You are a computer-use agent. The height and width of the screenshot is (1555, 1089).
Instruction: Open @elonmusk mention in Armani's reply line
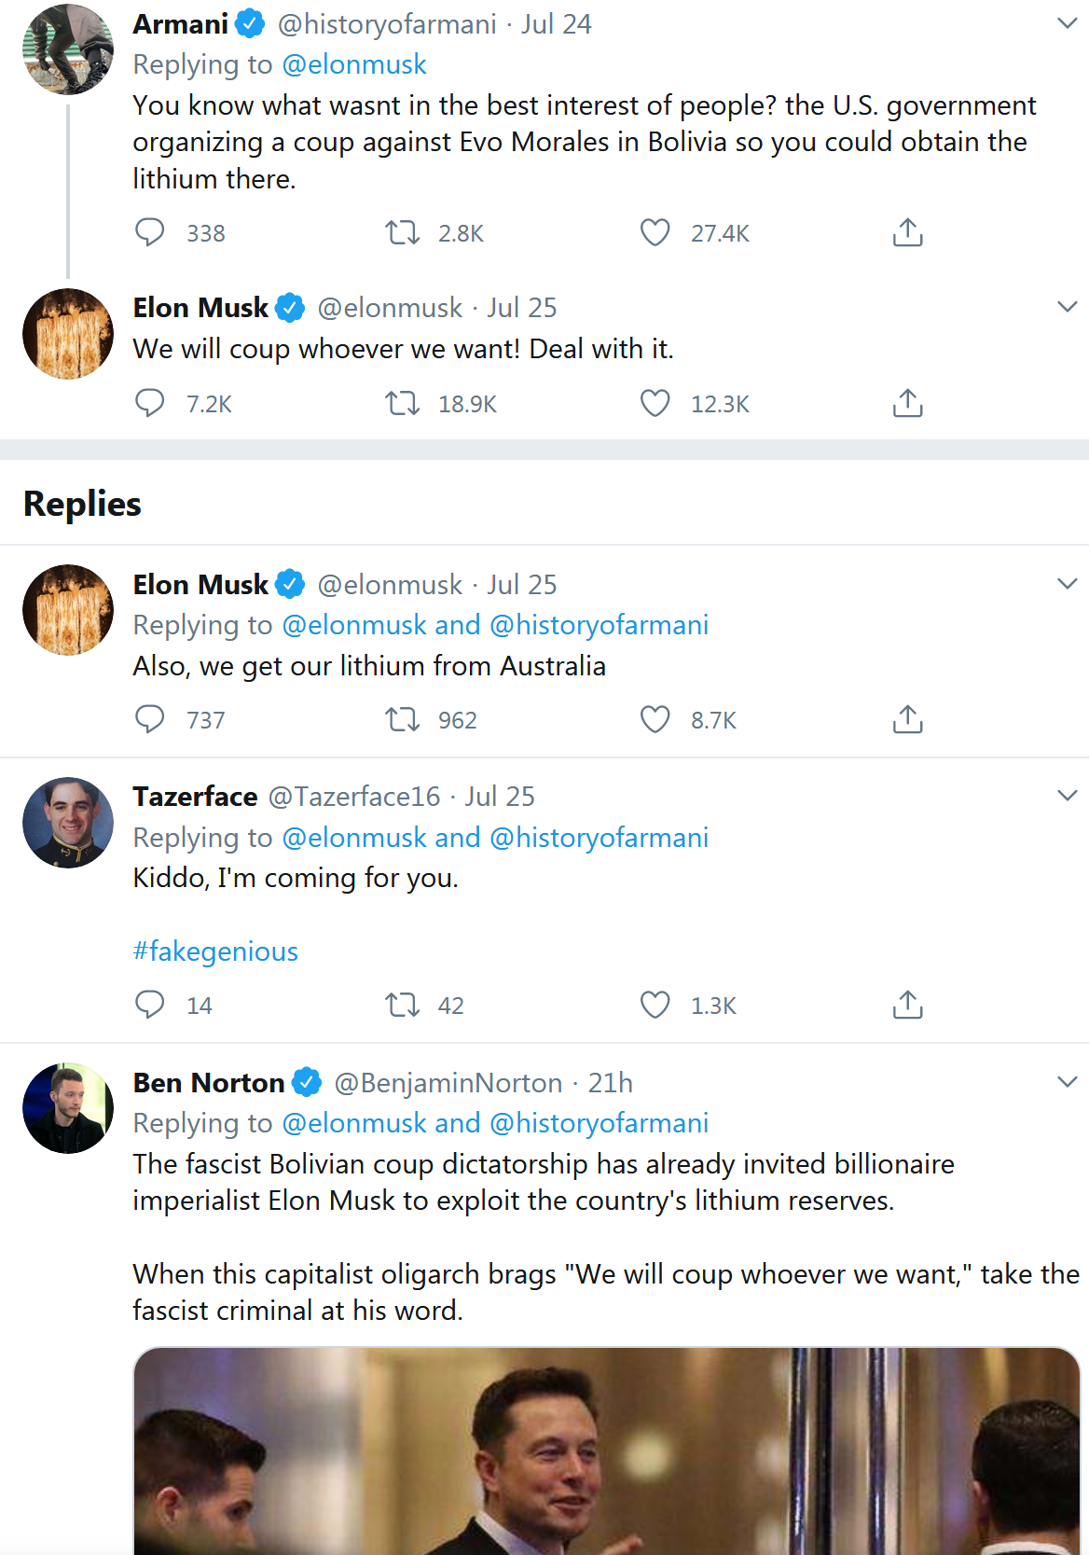pyautogui.click(x=354, y=64)
